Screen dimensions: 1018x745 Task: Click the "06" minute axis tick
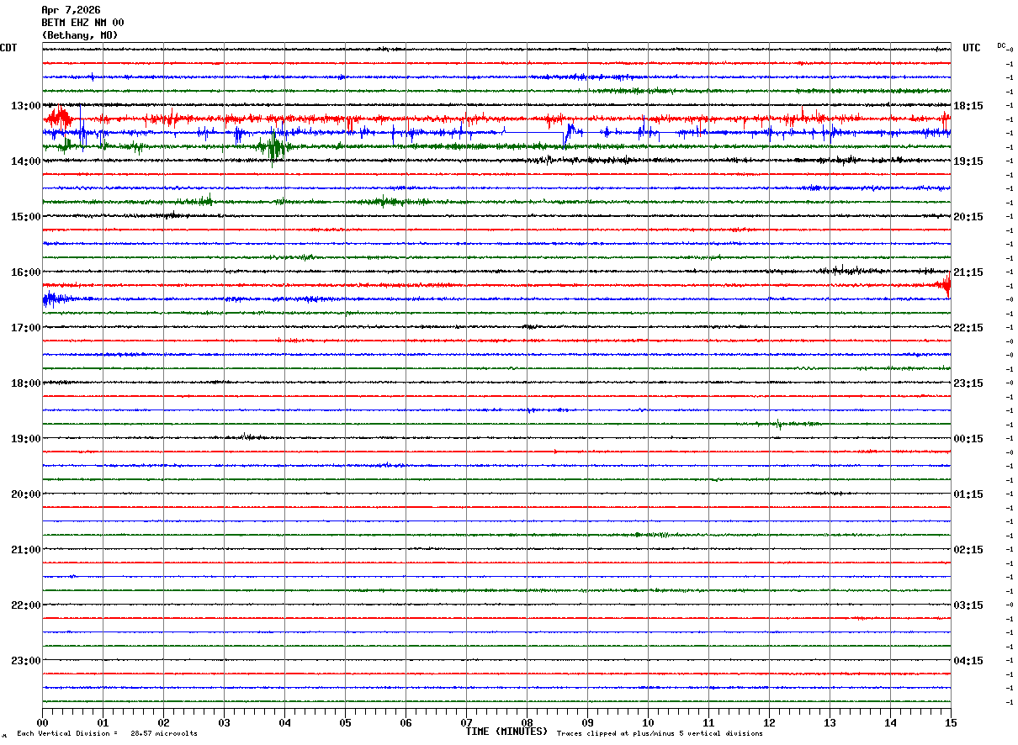coord(406,722)
